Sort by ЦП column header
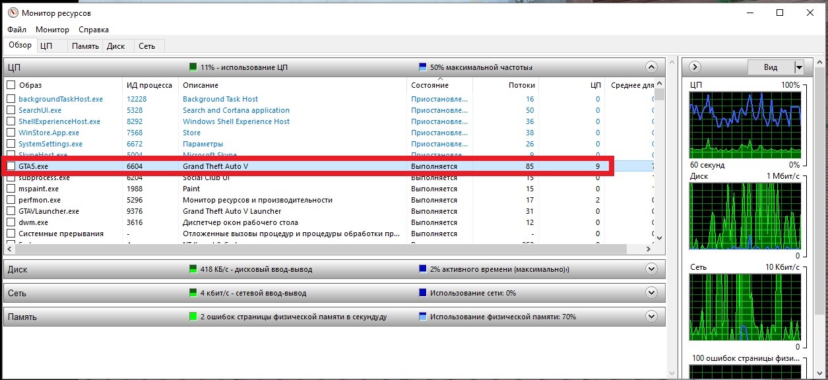 pyautogui.click(x=572, y=85)
